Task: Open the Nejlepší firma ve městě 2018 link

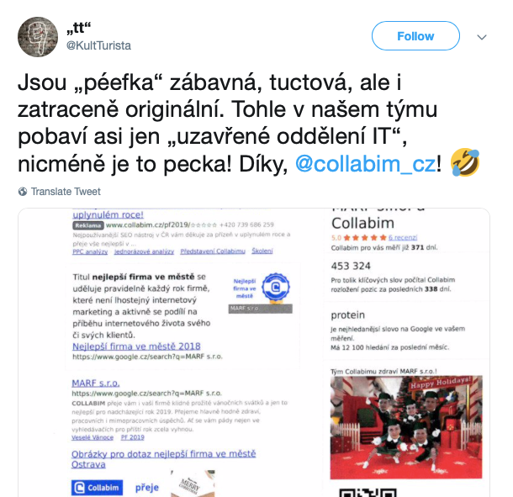Action: [x=136, y=346]
